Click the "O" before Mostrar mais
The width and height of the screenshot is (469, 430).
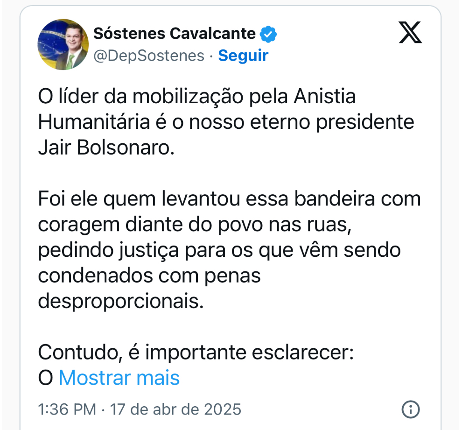pos(45,378)
